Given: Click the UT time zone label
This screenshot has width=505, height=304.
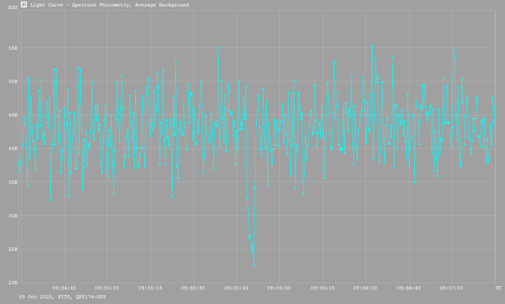Looking at the screenshot, I should (x=499, y=288).
